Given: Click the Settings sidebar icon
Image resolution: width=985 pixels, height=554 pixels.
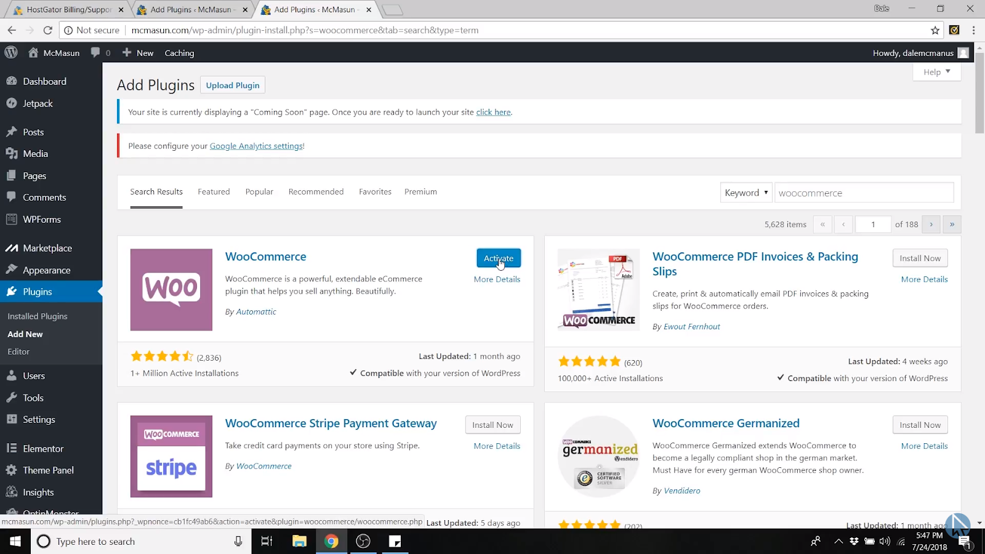Looking at the screenshot, I should (x=12, y=419).
